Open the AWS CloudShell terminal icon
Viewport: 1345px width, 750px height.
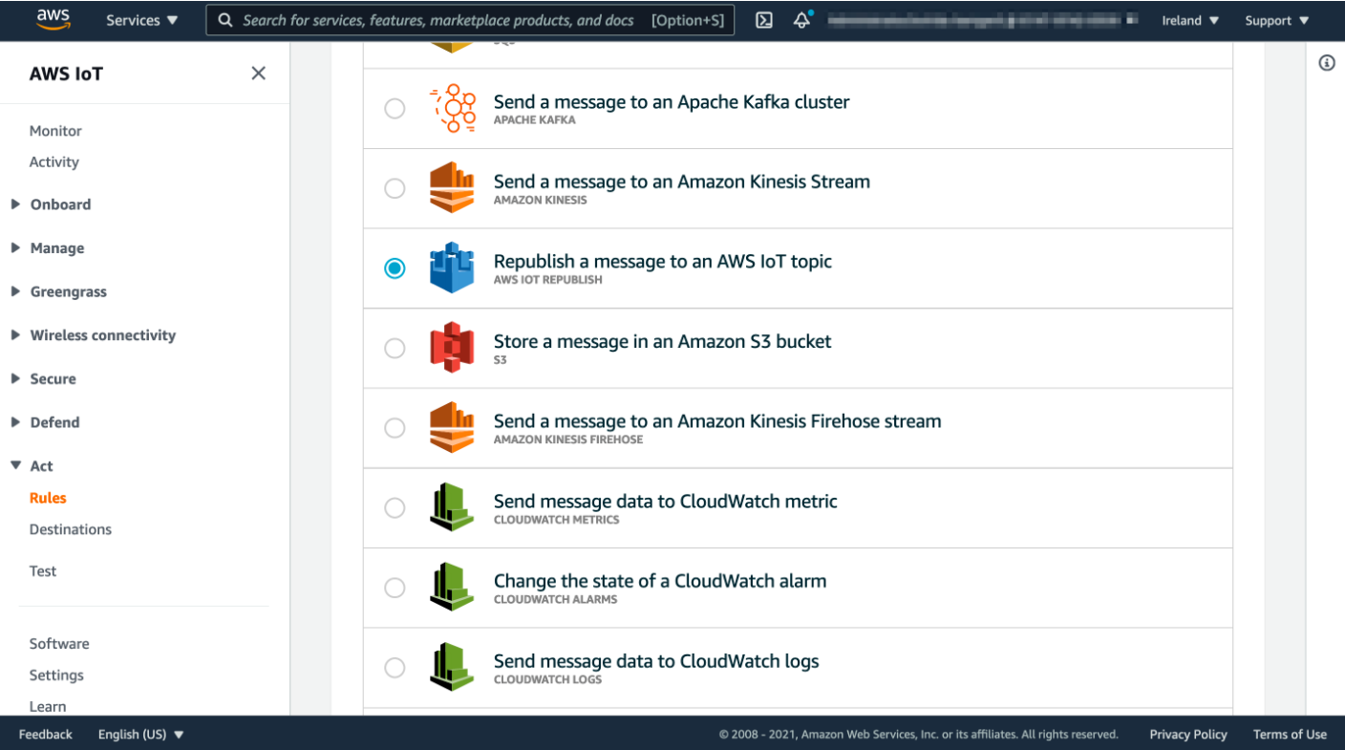(x=764, y=20)
